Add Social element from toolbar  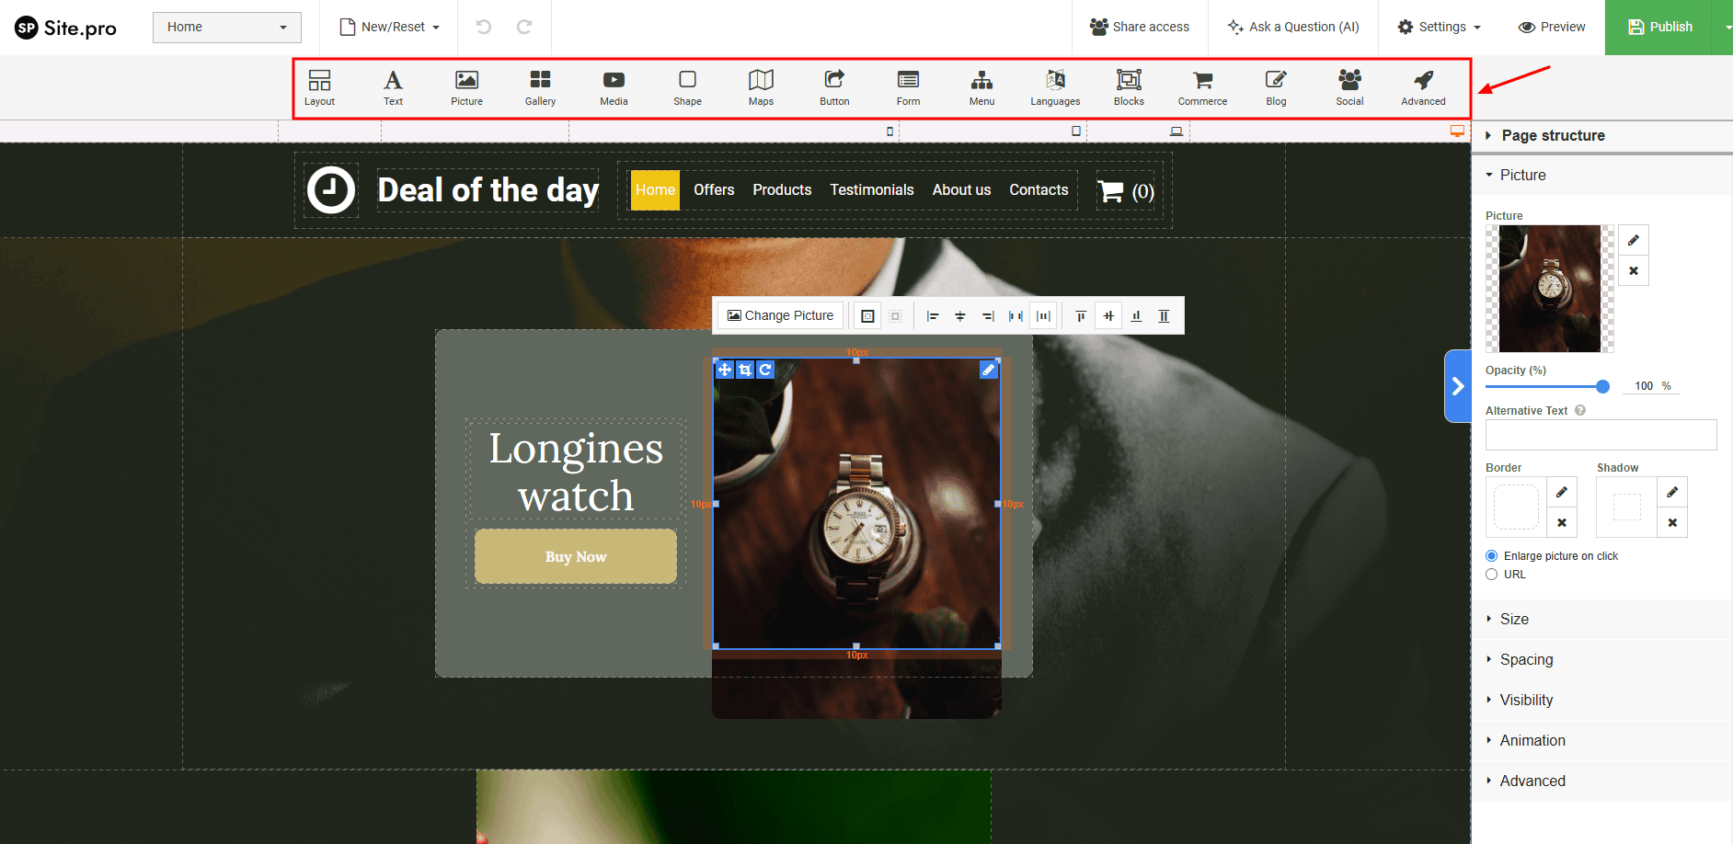[x=1349, y=88]
